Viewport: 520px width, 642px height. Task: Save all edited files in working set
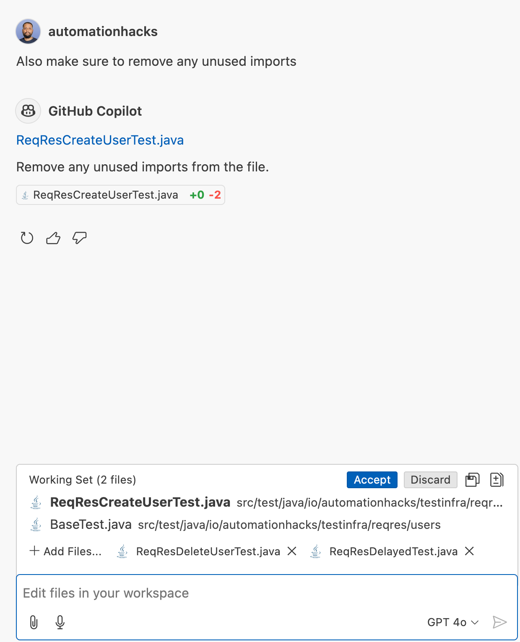473,480
